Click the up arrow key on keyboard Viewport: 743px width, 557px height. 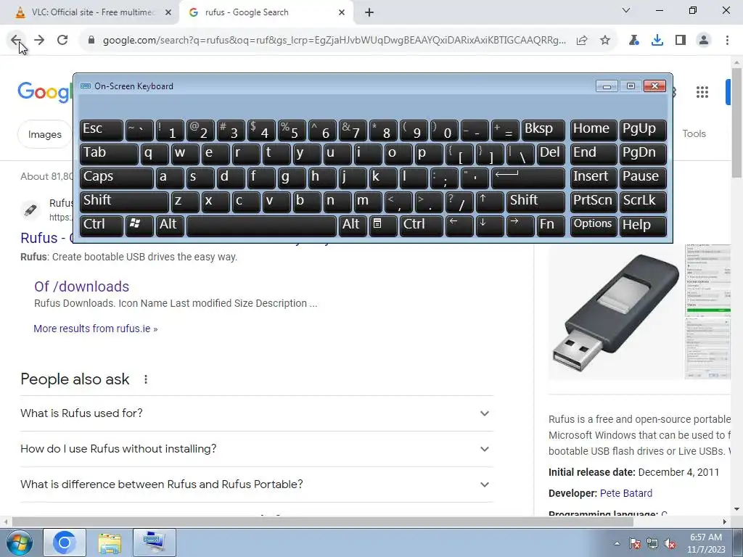(x=490, y=202)
